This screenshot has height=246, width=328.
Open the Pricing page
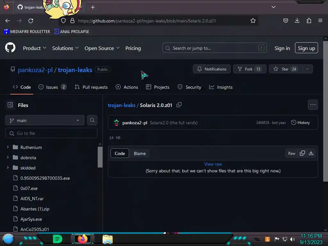coord(133,48)
